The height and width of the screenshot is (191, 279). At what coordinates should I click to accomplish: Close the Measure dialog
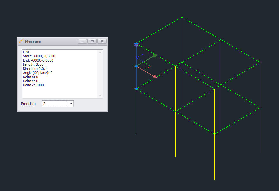(102, 41)
